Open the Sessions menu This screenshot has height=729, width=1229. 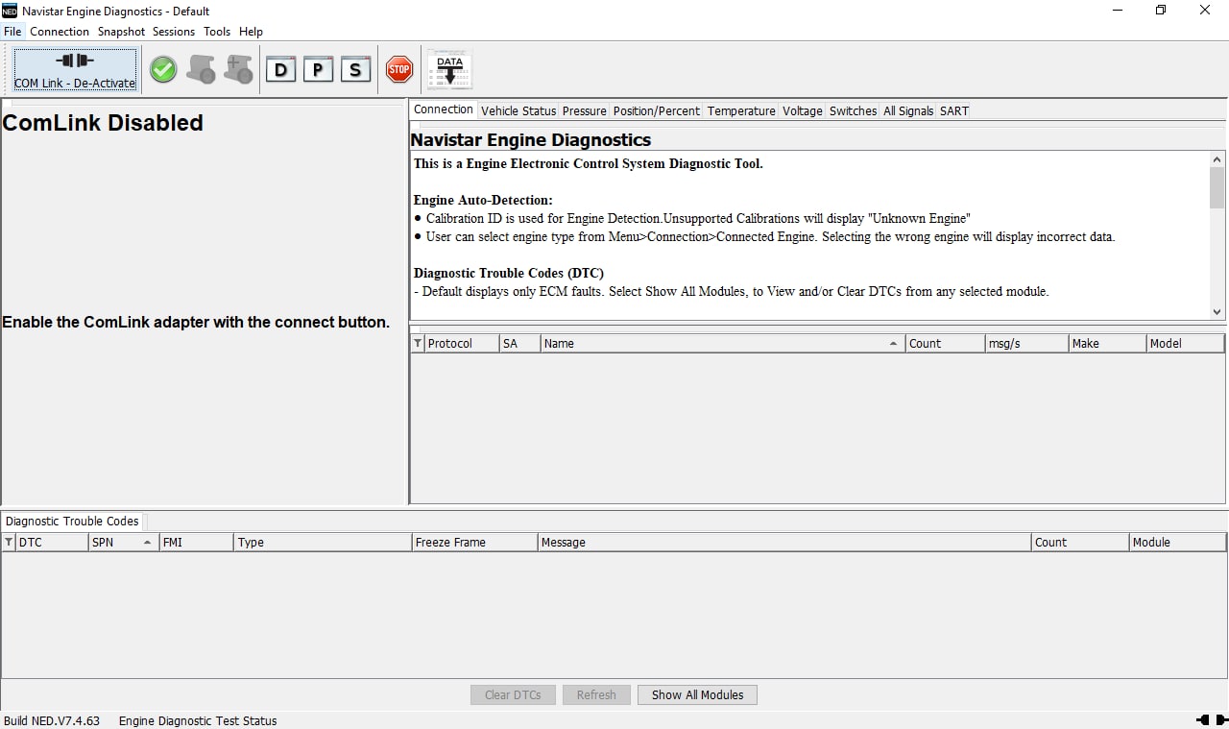174,32
